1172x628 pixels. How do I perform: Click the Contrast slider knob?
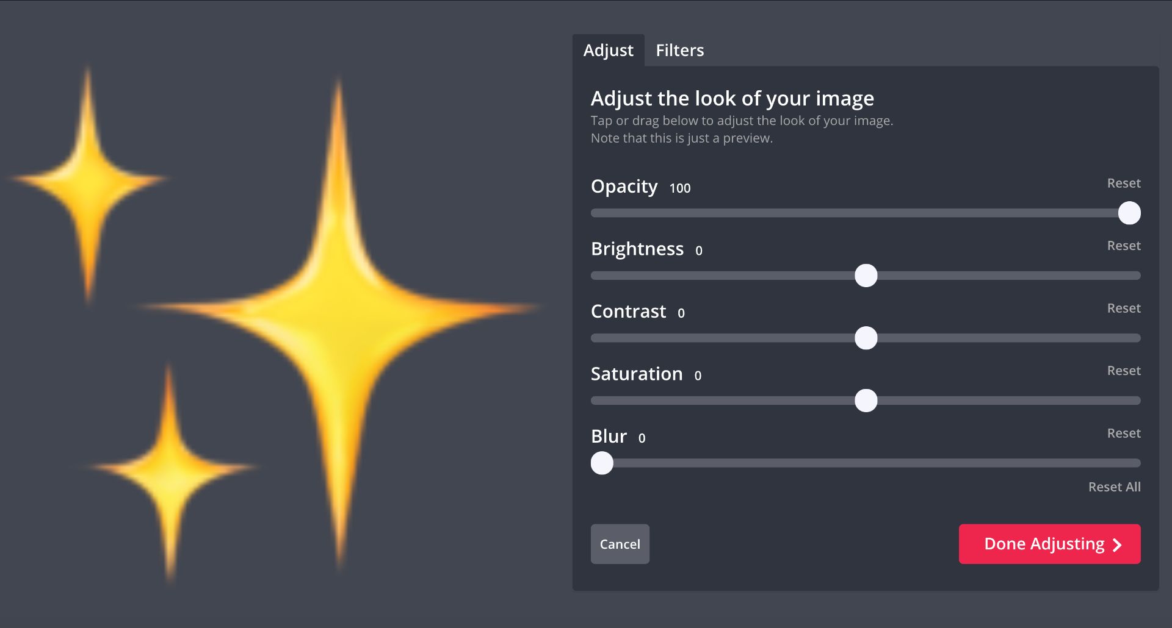866,338
